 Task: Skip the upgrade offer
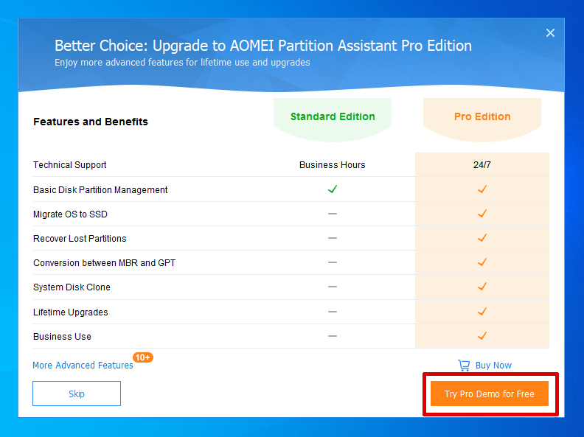pyautogui.click(x=77, y=394)
